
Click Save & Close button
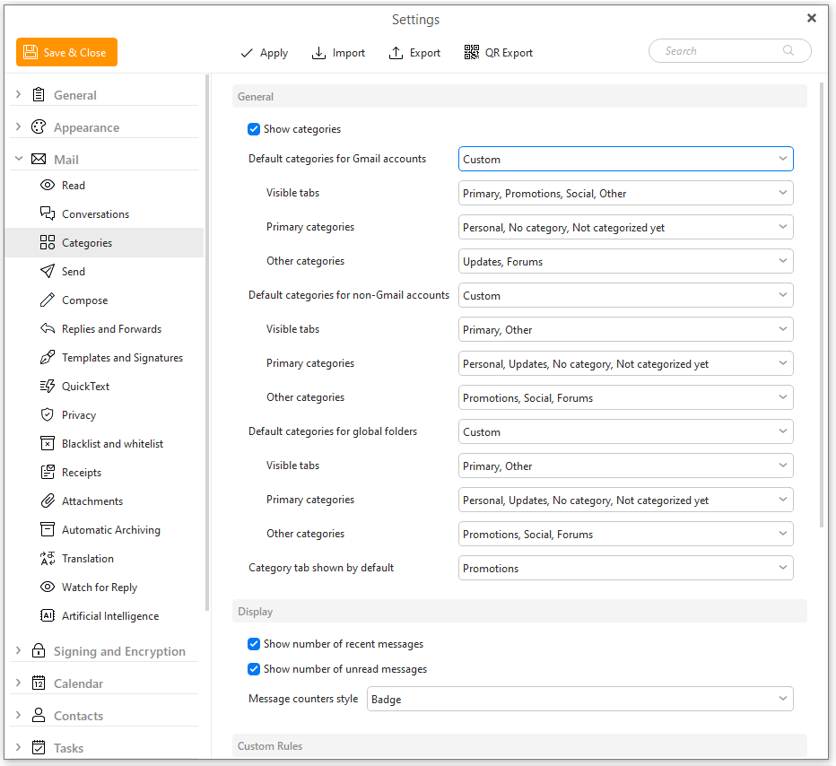(x=66, y=52)
